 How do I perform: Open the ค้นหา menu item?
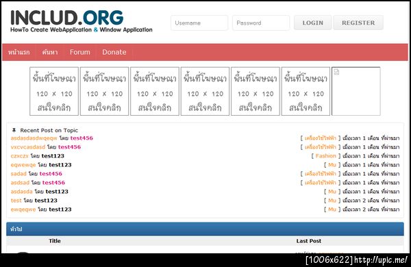tap(50, 52)
